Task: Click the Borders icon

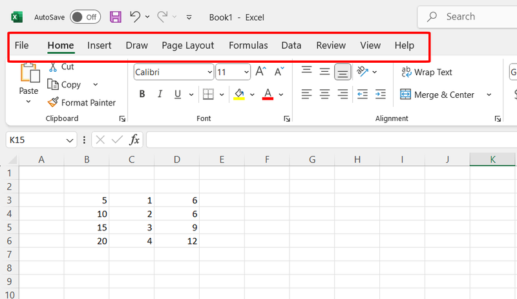Action: click(x=208, y=94)
